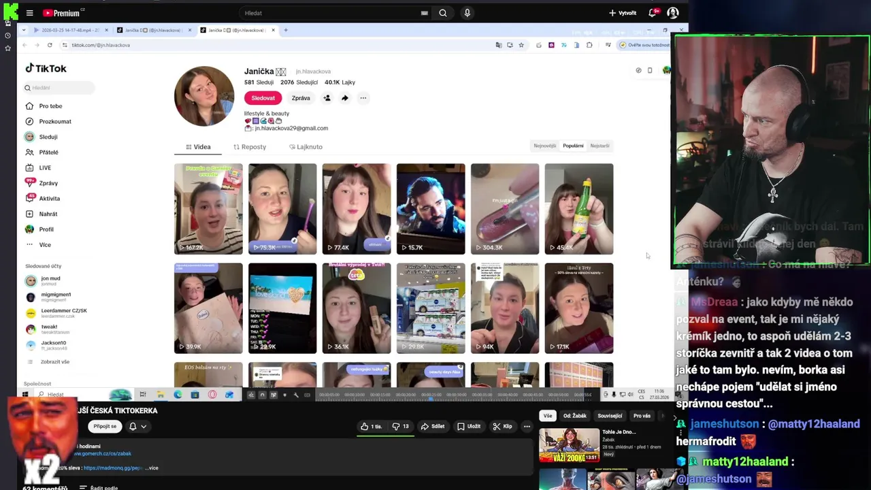Bookmark the page with the star icon

(521, 45)
